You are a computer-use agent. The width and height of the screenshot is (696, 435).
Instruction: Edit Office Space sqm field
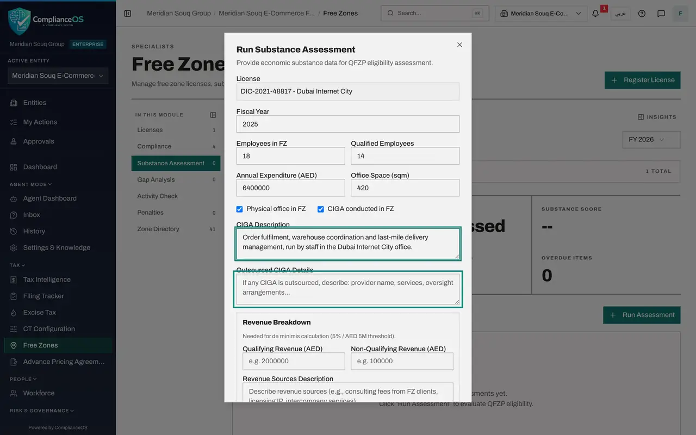(x=405, y=188)
